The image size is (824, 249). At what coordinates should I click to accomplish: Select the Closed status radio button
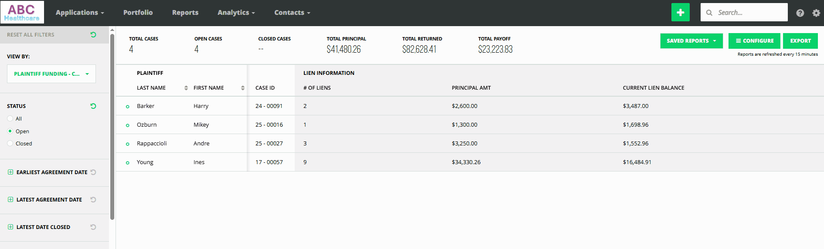click(10, 143)
